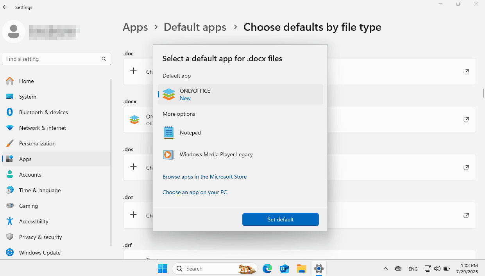Image resolution: width=485 pixels, height=276 pixels.
Task: Open File Explorer from the taskbar
Action: click(301, 269)
